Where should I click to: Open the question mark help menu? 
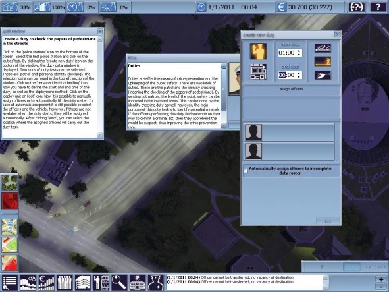tap(378, 7)
